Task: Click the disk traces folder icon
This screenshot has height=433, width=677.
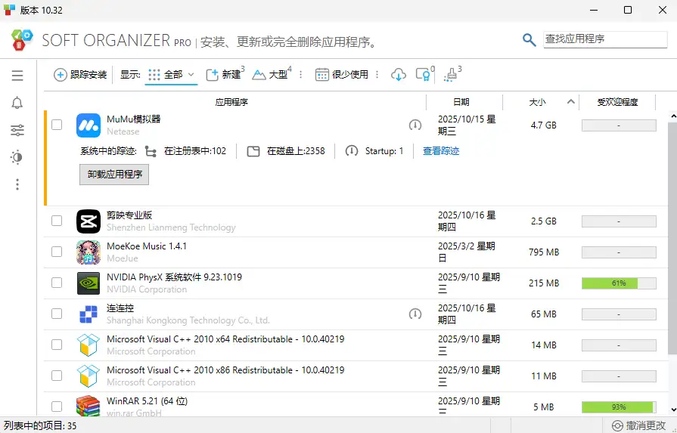Action: pyautogui.click(x=253, y=151)
